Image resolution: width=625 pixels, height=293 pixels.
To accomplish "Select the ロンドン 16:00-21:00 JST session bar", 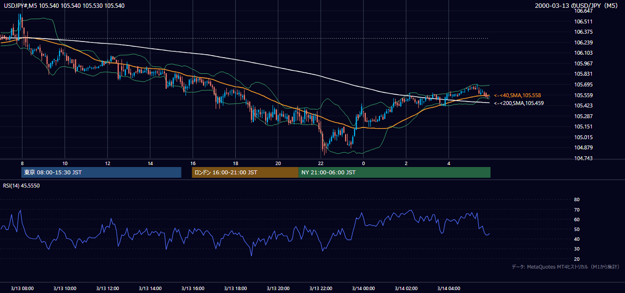I will (x=245, y=172).
